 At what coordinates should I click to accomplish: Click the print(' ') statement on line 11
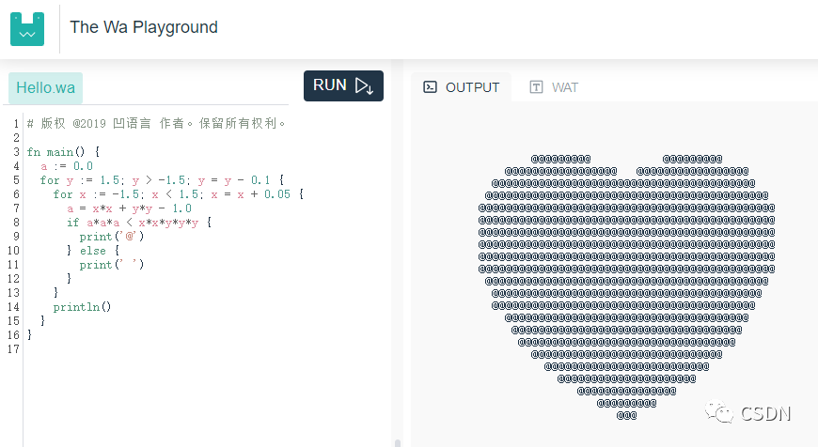[x=112, y=265]
